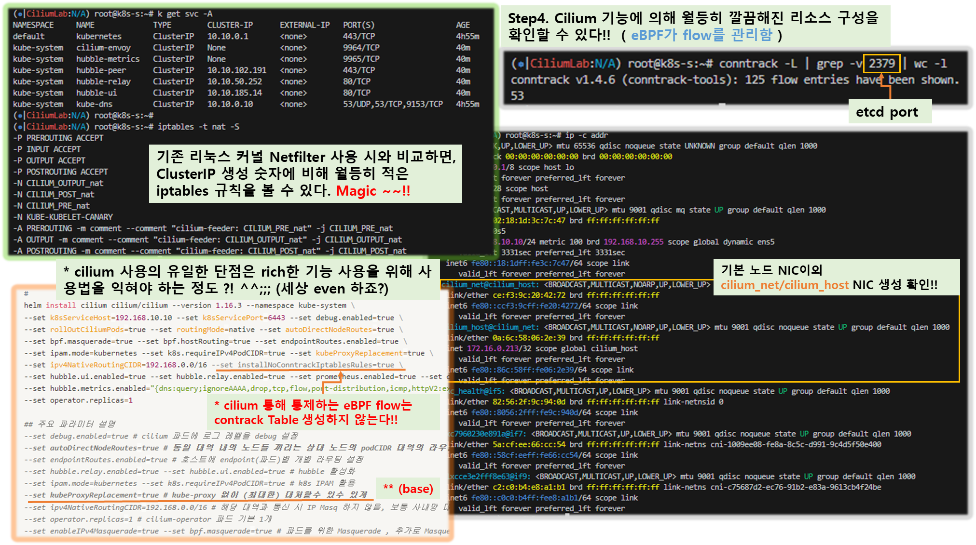Click the red 'Magic ~~!!' text
Screen dimensions: 976x545
[x=373, y=191]
